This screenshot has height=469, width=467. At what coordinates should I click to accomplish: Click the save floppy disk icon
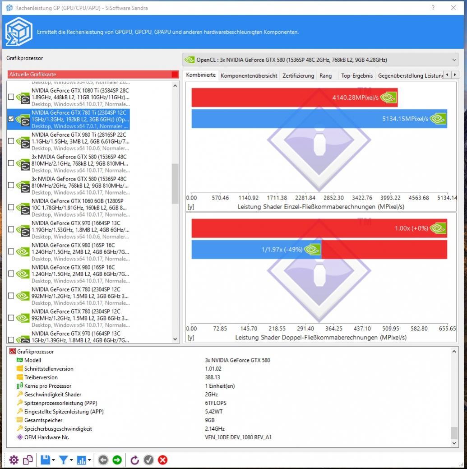(45, 460)
